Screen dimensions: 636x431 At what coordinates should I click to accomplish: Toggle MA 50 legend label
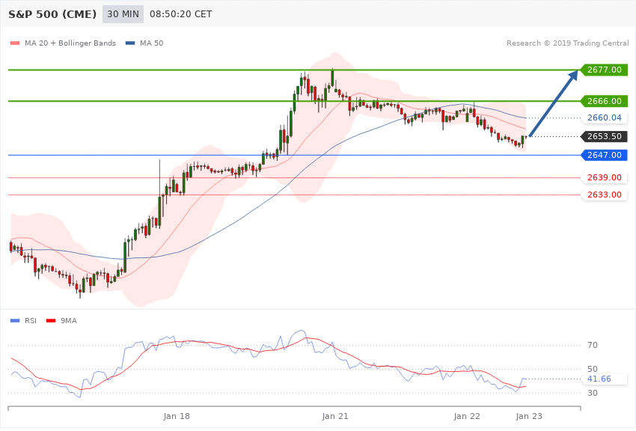pyautogui.click(x=151, y=43)
